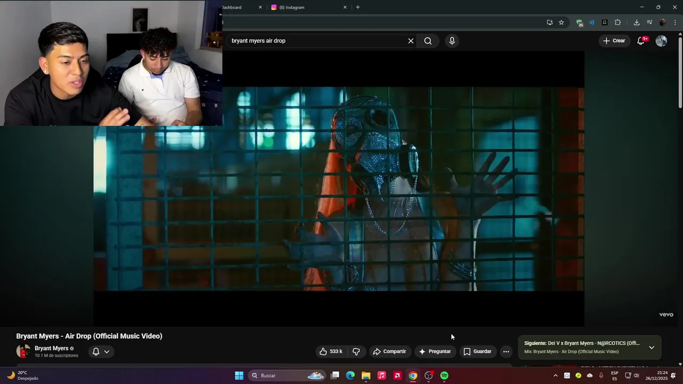
Task: Open Chrome three-dot menu
Action: [x=675, y=22]
